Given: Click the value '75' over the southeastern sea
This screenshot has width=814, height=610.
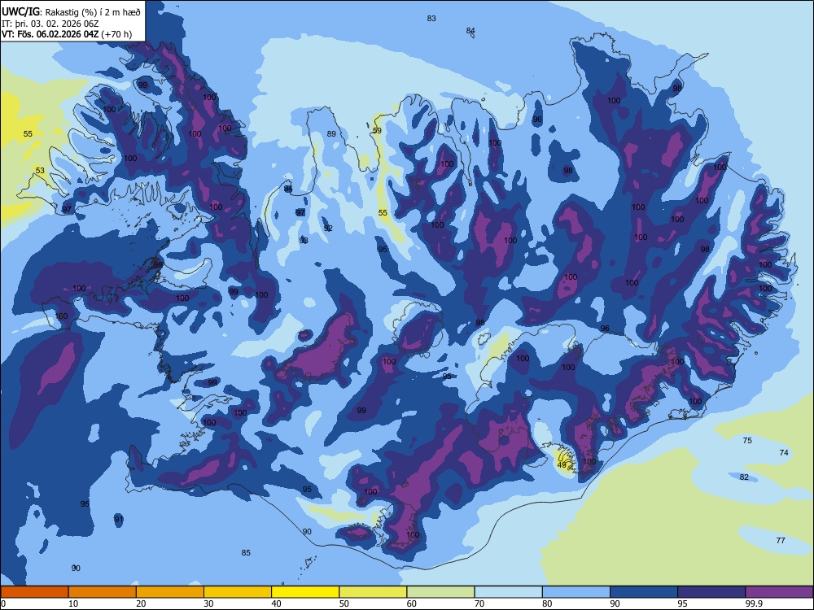Looking at the screenshot, I should coord(747,440).
